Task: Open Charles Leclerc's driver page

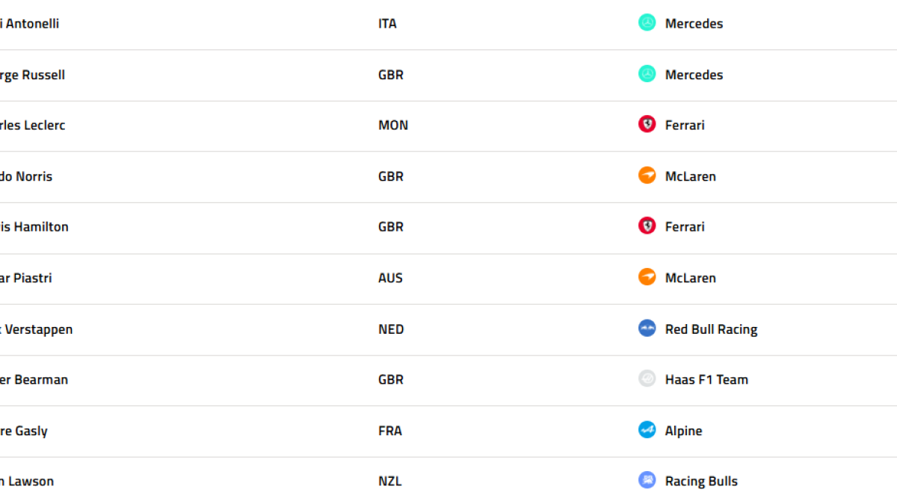Action: coord(32,125)
